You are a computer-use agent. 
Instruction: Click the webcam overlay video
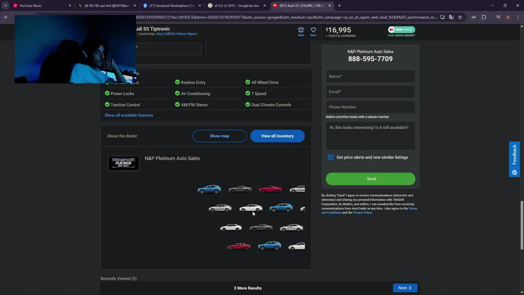point(75,49)
